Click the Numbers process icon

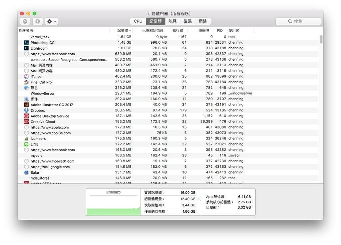[x=26, y=139]
